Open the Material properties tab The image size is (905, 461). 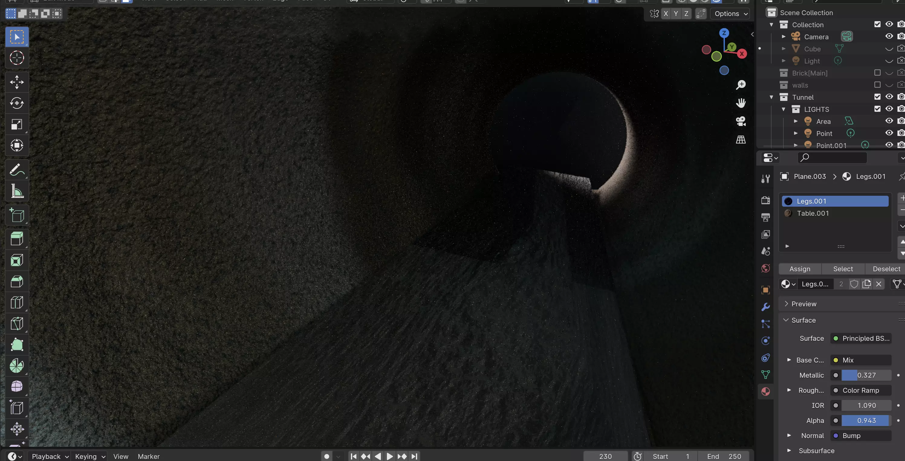point(766,392)
